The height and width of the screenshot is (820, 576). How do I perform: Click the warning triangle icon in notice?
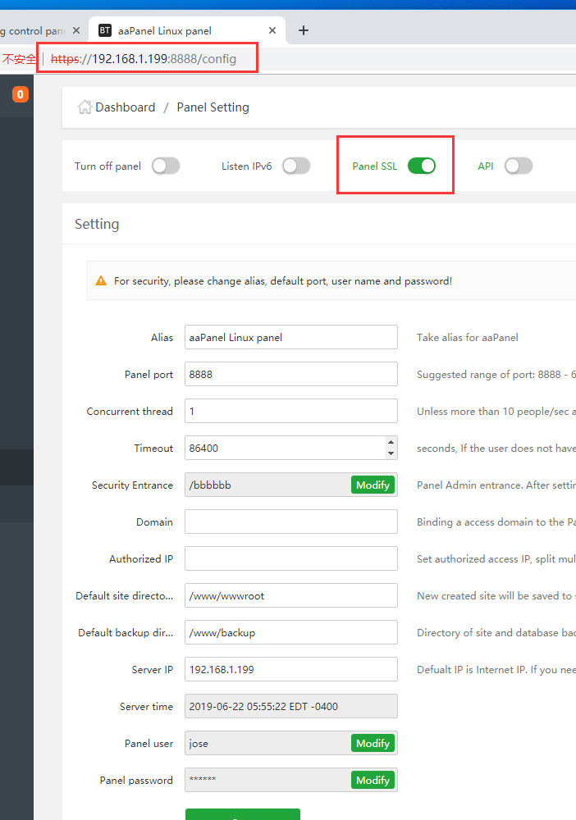(101, 280)
